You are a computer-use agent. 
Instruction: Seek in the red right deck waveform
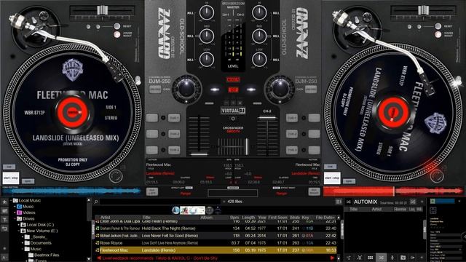(393, 191)
